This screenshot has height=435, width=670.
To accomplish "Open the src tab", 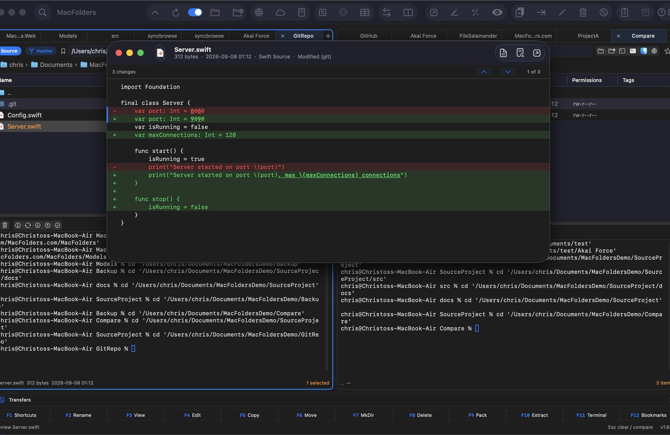I will pyautogui.click(x=115, y=36).
